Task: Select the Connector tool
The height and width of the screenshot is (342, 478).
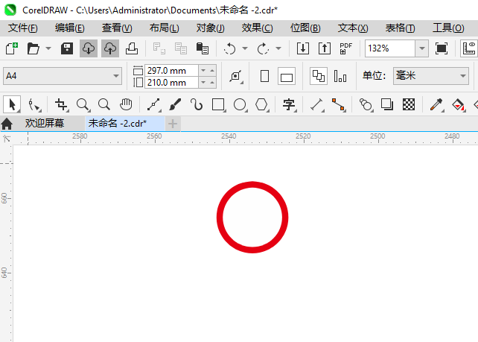Action: pos(338,104)
